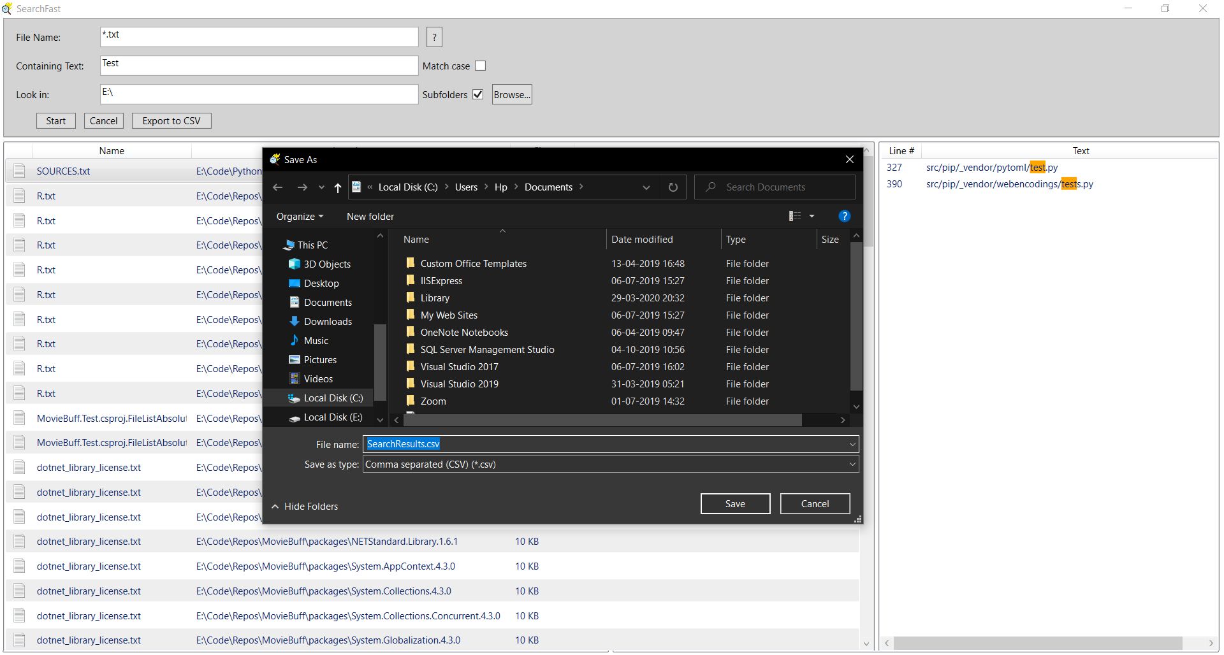The image size is (1224, 655).
Task: Select Downloads in the navigation pane
Action: point(328,322)
